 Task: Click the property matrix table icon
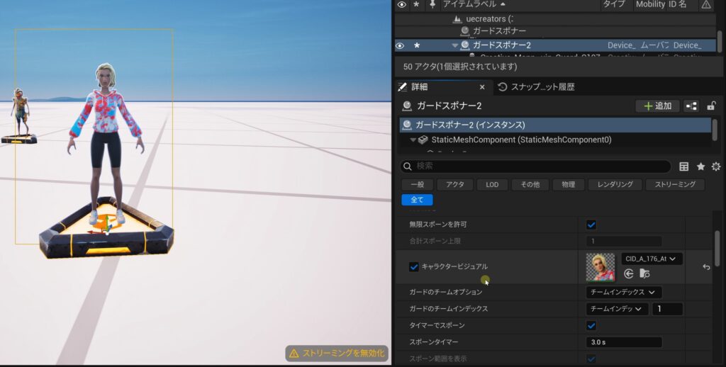click(x=684, y=166)
